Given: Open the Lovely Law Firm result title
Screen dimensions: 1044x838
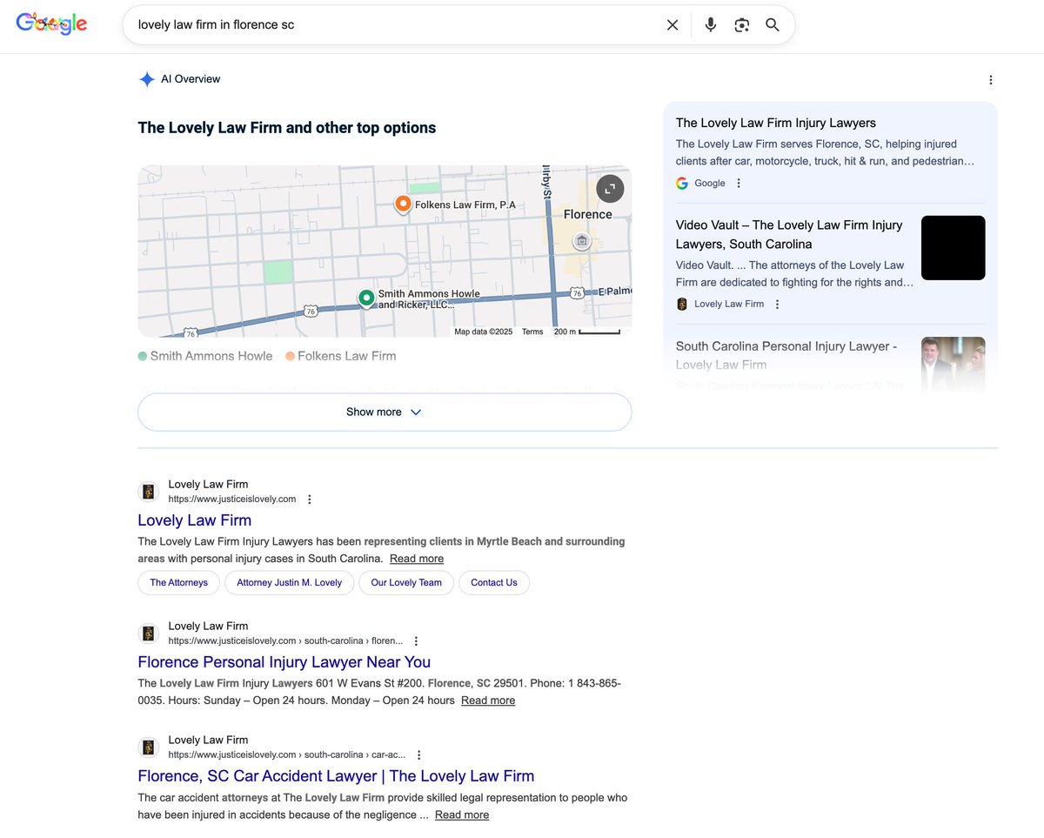Looking at the screenshot, I should (x=194, y=520).
